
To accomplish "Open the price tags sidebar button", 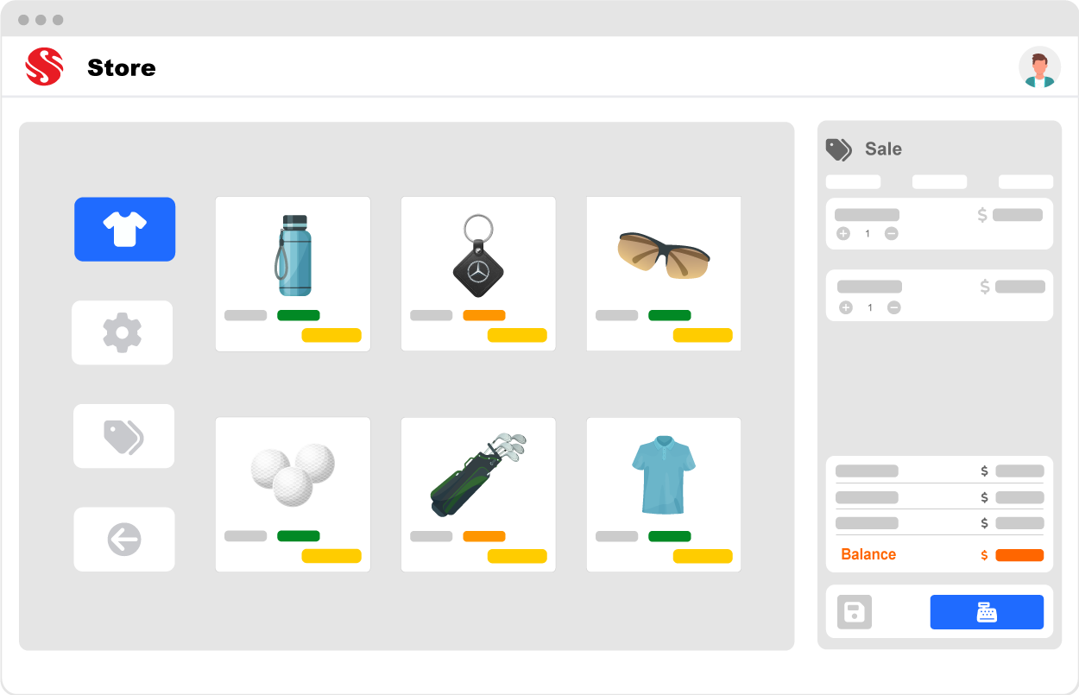I will tap(123, 436).
